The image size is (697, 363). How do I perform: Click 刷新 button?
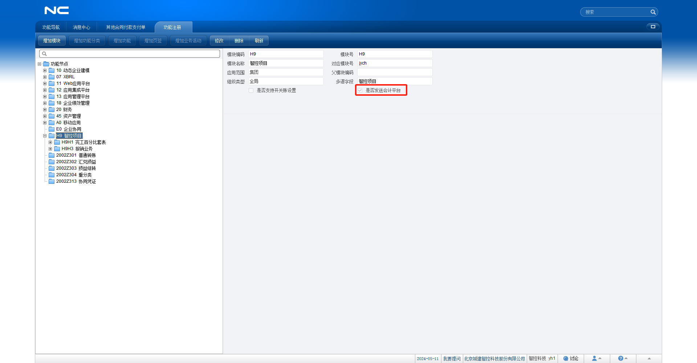(259, 41)
